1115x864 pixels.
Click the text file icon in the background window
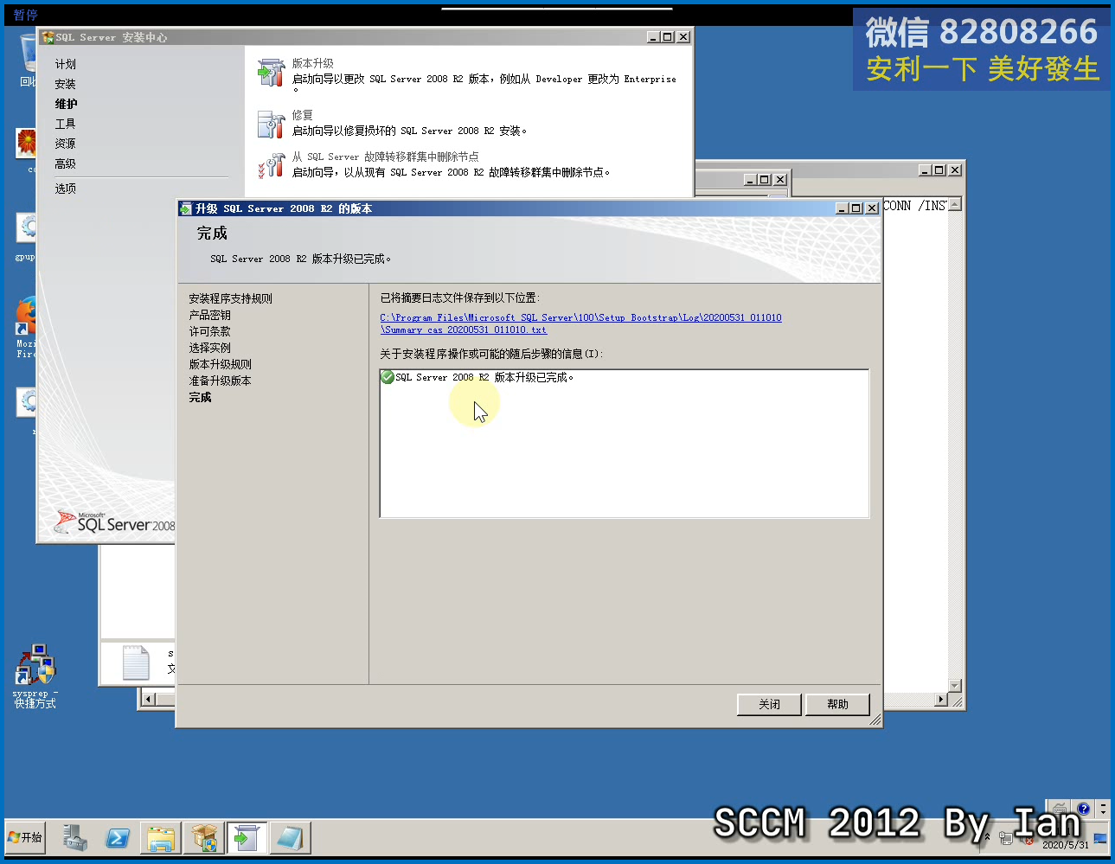point(136,662)
